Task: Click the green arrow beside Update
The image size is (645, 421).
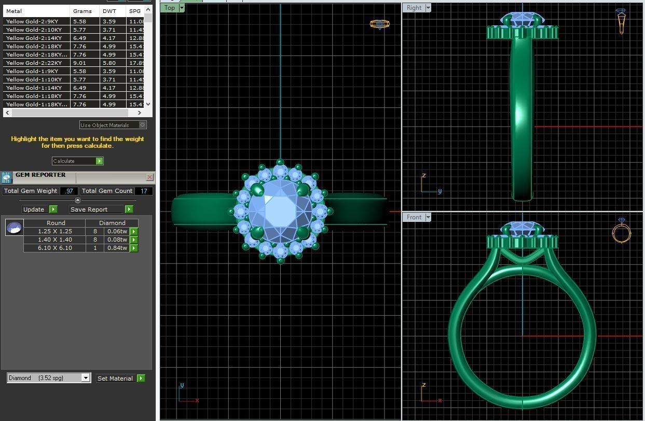Action: [x=53, y=209]
